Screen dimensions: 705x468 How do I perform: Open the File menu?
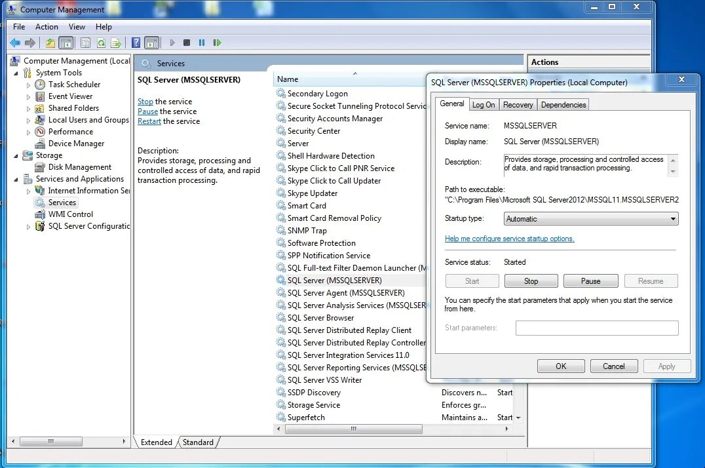[x=19, y=27]
